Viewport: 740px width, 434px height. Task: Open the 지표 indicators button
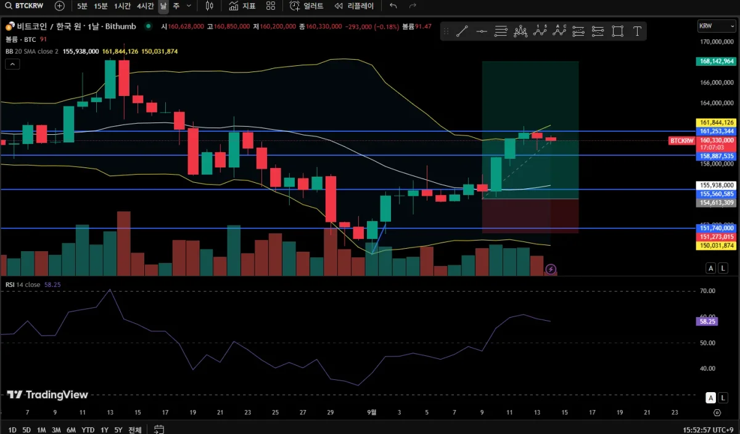pyautogui.click(x=242, y=6)
